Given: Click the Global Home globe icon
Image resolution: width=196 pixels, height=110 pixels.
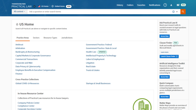Looking at the screenshot, I should [53, 6].
